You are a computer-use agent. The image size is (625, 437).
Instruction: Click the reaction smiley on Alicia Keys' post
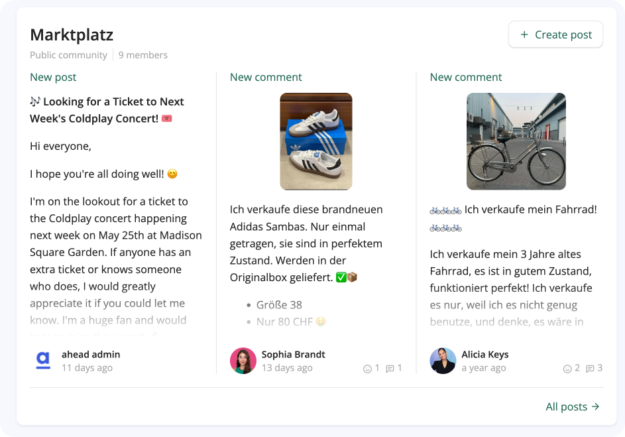pos(567,369)
